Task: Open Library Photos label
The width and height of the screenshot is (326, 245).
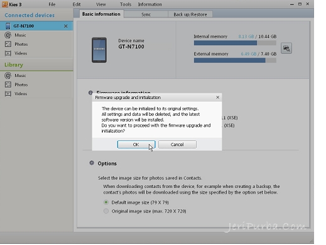Action: tap(21, 85)
